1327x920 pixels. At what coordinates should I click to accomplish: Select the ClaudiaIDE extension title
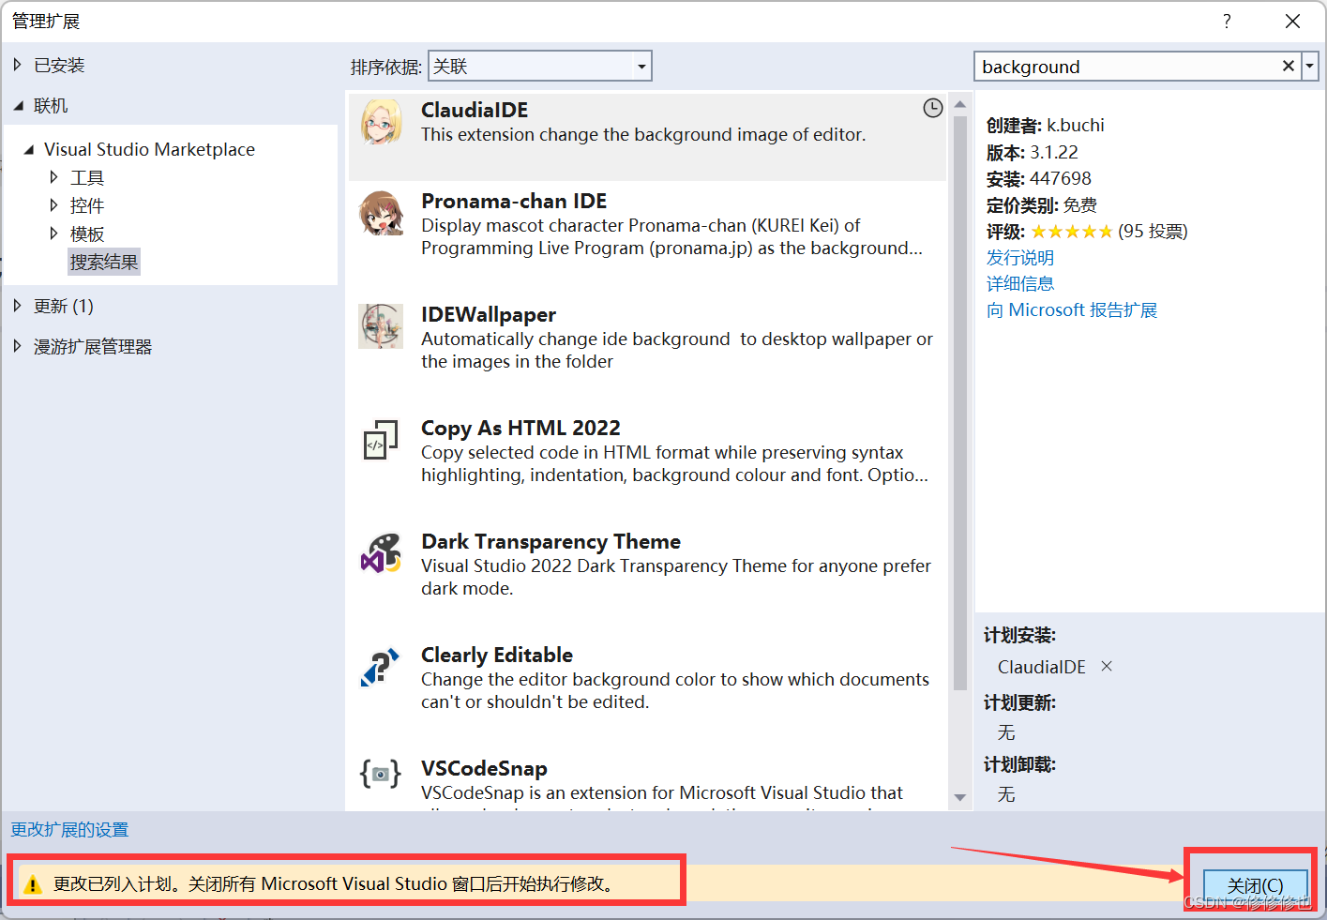pos(475,110)
